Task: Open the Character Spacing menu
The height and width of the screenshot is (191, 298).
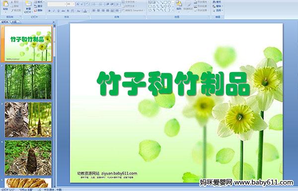Action: click(73, 11)
